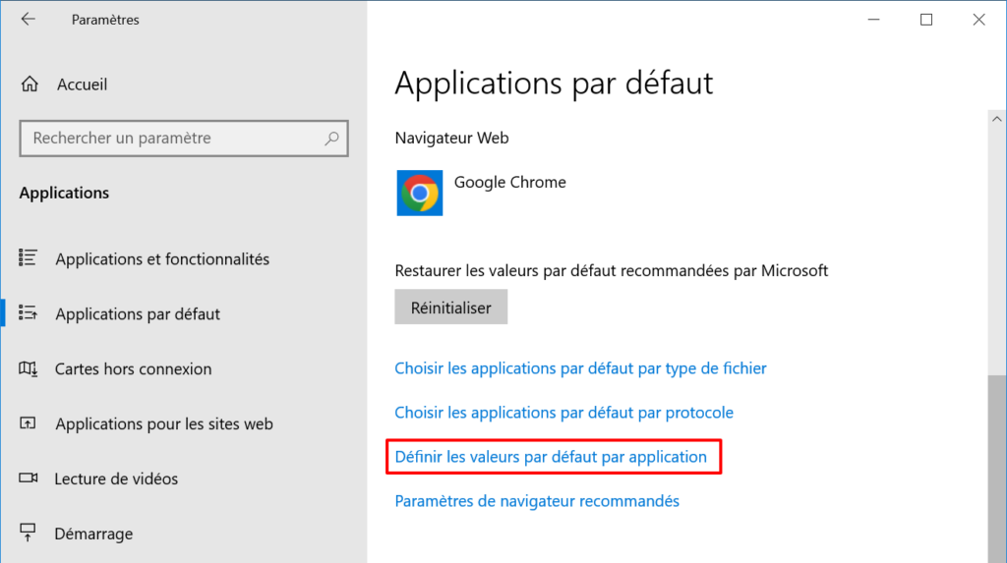Screen dimensions: 1007x563
Task: Focus the Rechercher un paramètre field
Action: click(x=184, y=138)
